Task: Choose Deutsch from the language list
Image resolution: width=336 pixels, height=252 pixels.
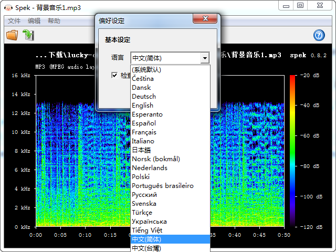Action: [170, 97]
